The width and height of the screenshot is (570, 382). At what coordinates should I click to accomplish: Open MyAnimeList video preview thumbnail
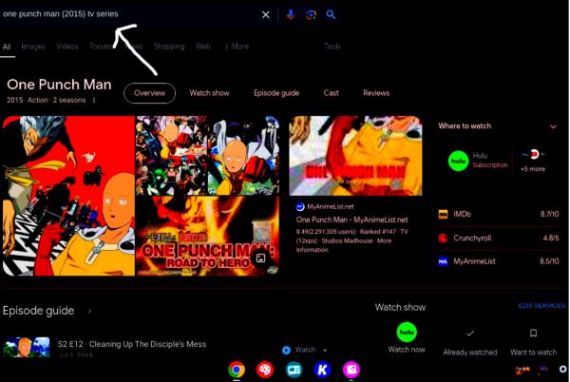click(x=355, y=156)
